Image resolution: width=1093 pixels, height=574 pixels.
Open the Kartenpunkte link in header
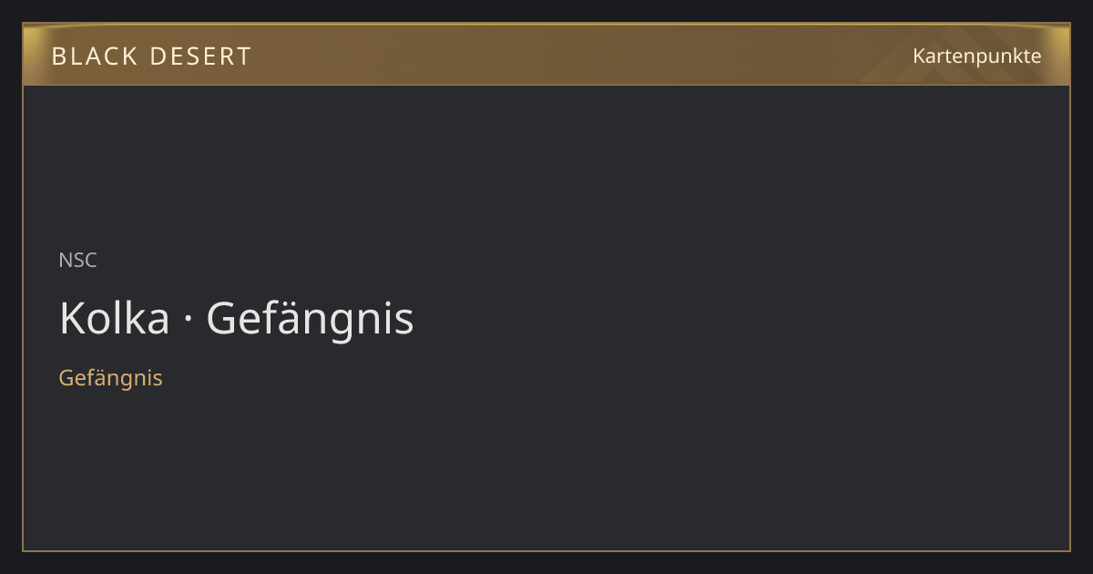(x=977, y=56)
